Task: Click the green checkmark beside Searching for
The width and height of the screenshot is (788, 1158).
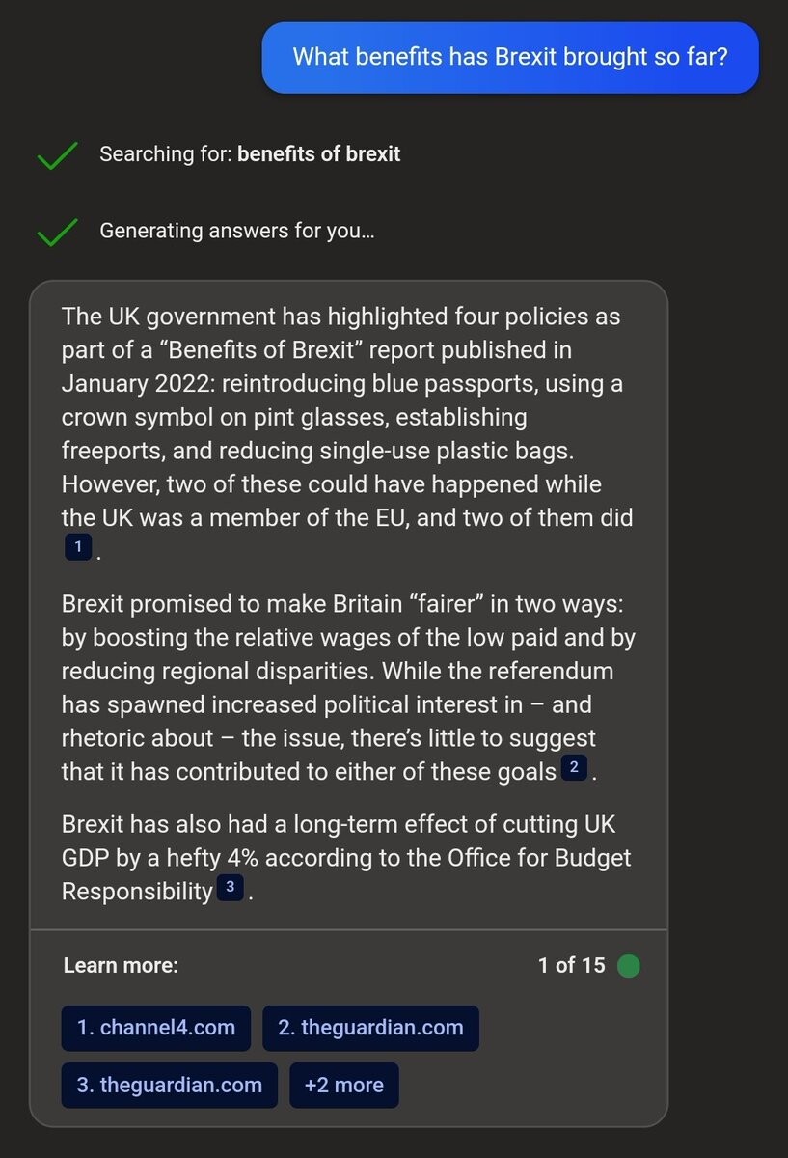Action: coord(56,154)
